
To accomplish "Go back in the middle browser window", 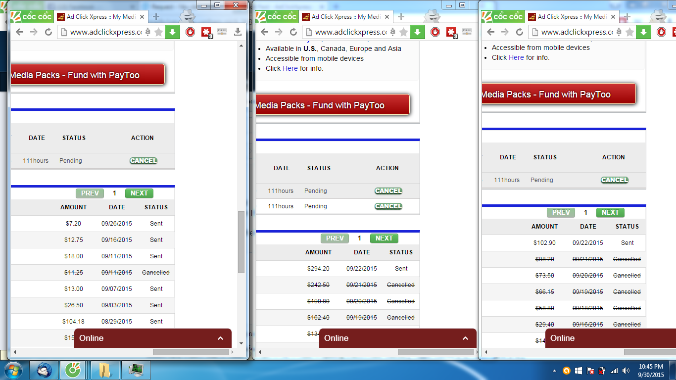I will 264,32.
